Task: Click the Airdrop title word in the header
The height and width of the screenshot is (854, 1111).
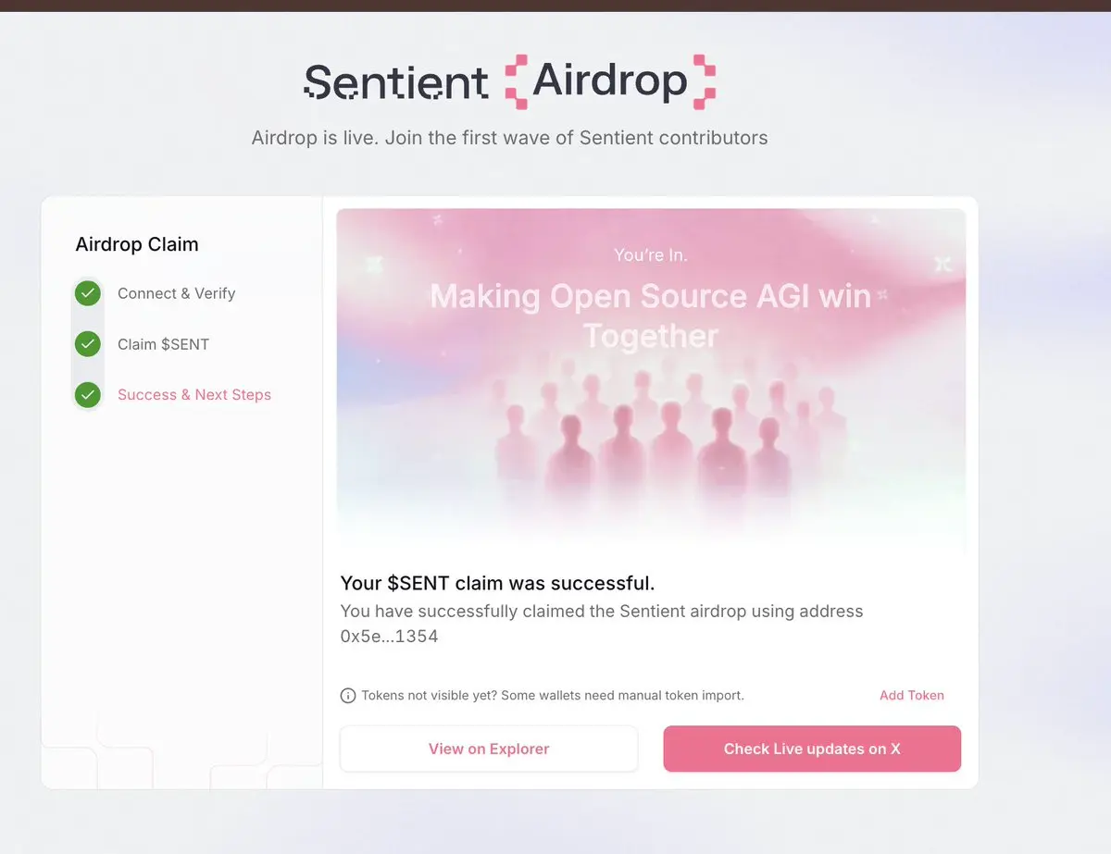Action: tap(610, 81)
